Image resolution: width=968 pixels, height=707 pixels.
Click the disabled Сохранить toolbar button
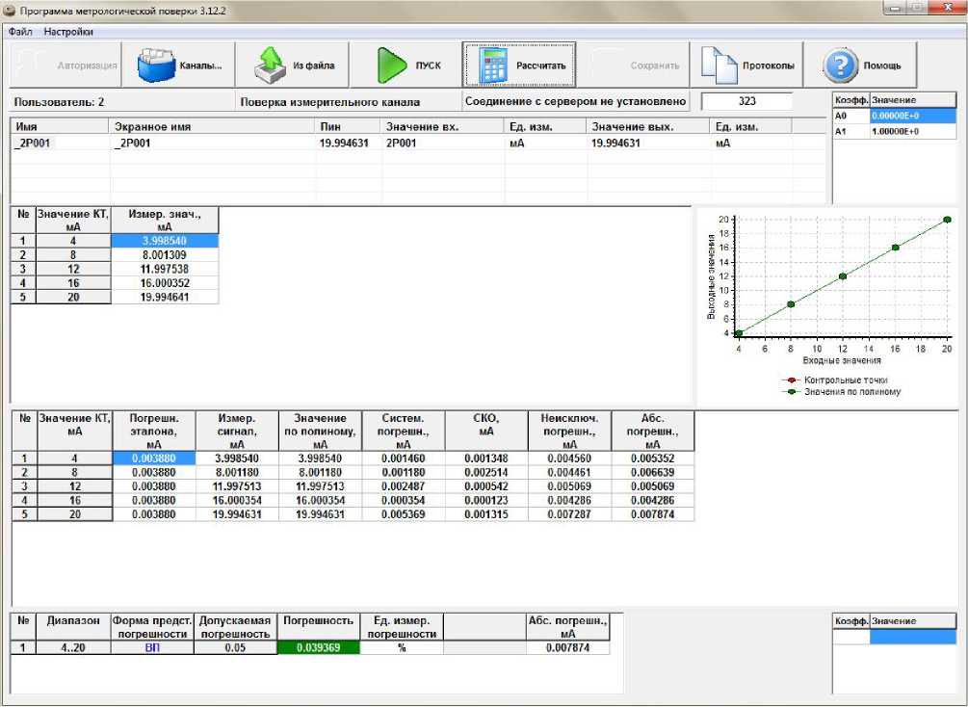[636, 66]
